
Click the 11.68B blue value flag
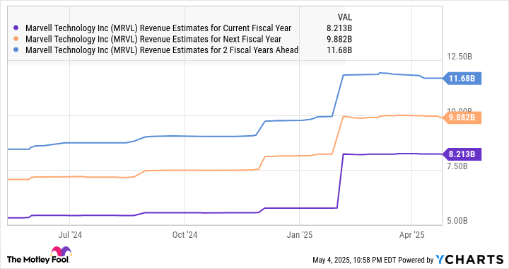(462, 79)
